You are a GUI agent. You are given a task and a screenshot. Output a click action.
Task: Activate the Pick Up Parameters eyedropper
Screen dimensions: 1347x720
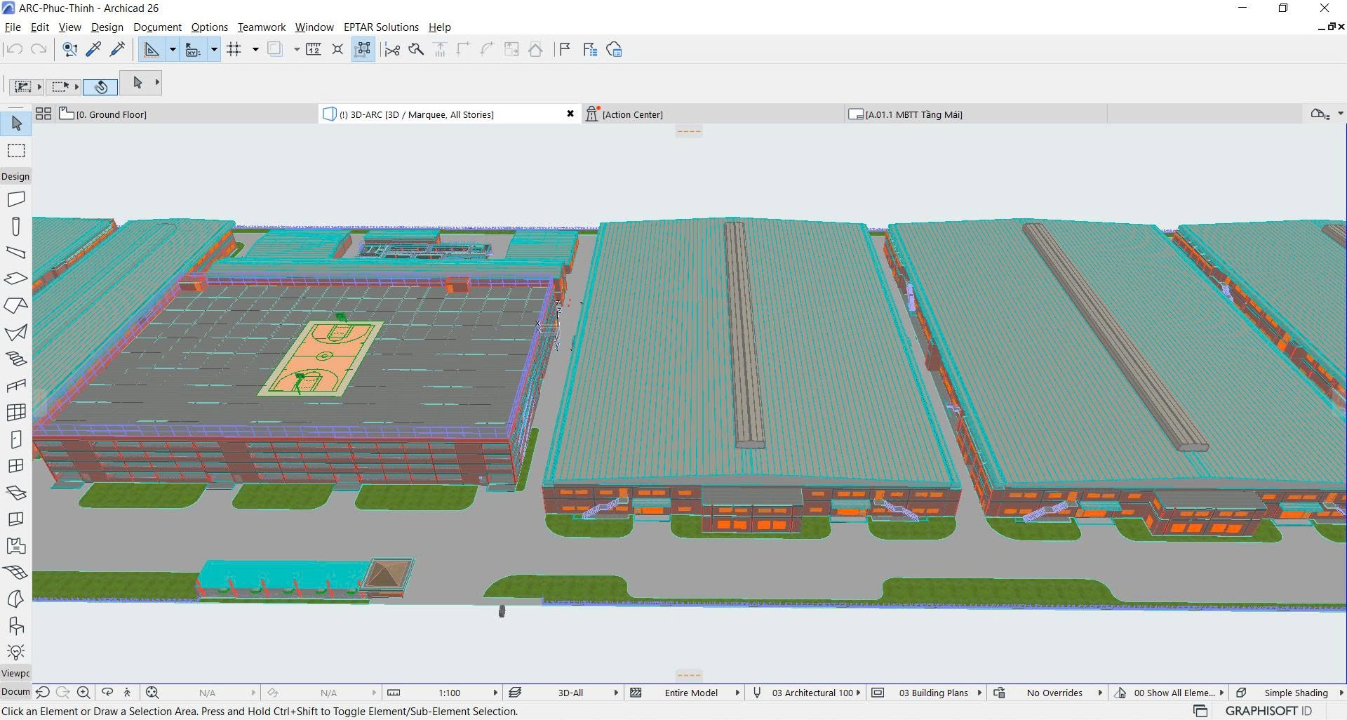[x=93, y=49]
